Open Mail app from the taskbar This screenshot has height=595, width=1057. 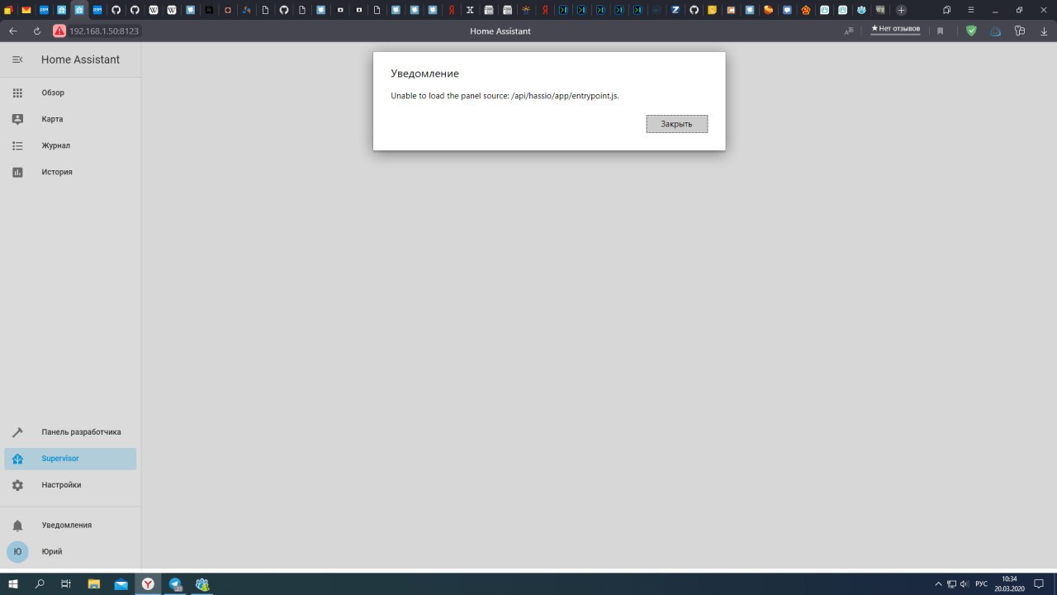click(x=121, y=583)
